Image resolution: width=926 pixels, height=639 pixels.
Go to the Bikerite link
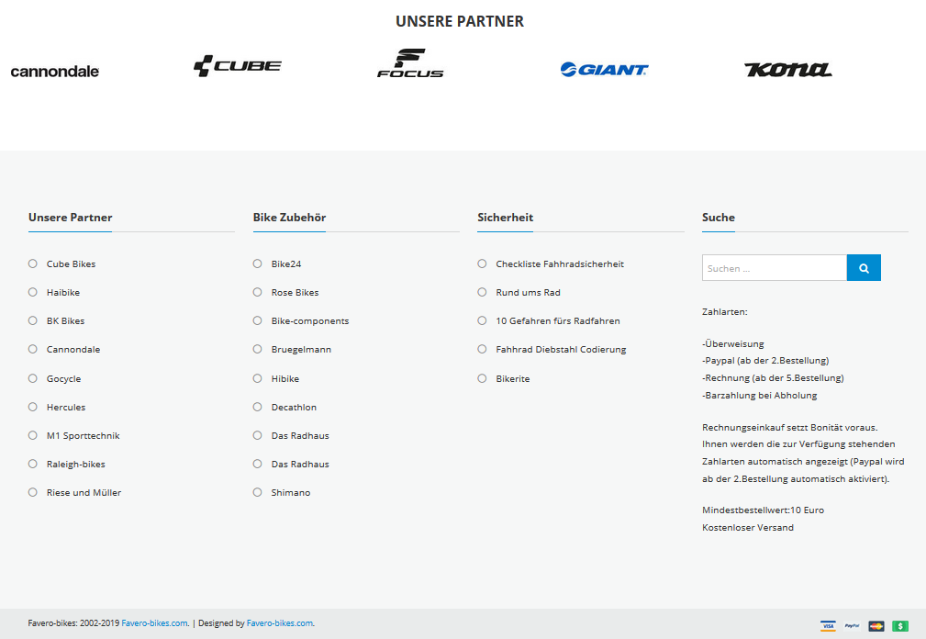(513, 378)
